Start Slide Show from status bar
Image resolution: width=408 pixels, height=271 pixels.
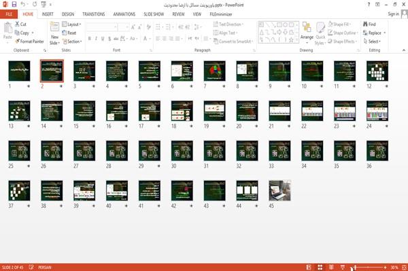point(343,267)
